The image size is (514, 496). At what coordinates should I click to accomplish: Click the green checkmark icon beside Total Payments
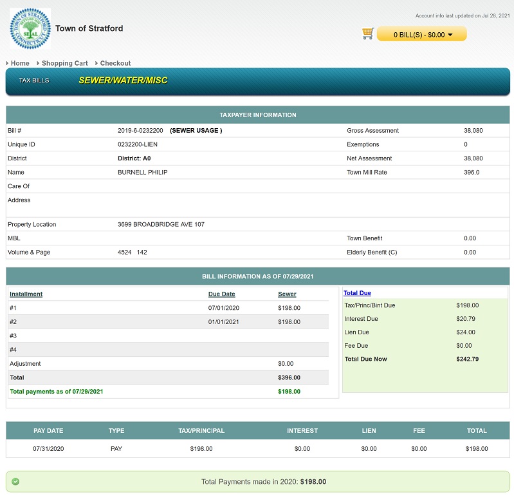point(15,482)
